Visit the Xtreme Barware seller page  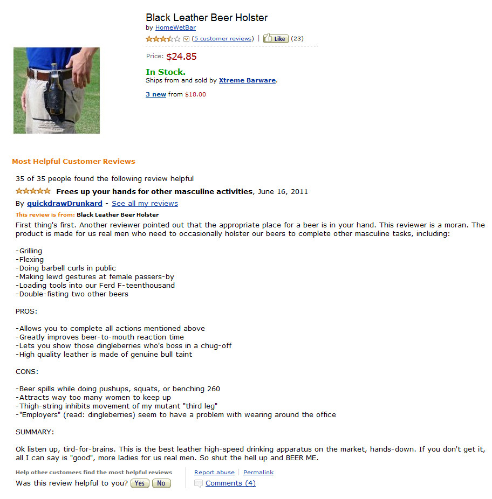tap(247, 80)
